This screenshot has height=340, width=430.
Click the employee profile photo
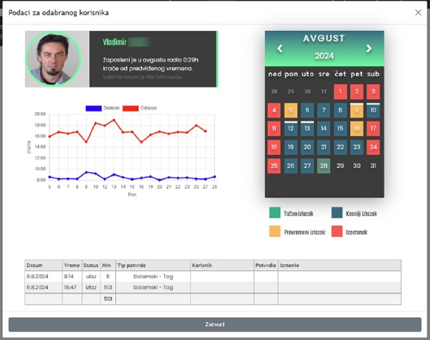[x=54, y=59]
